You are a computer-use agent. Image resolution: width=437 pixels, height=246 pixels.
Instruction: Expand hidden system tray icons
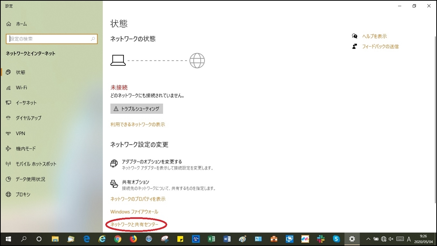coord(369,239)
